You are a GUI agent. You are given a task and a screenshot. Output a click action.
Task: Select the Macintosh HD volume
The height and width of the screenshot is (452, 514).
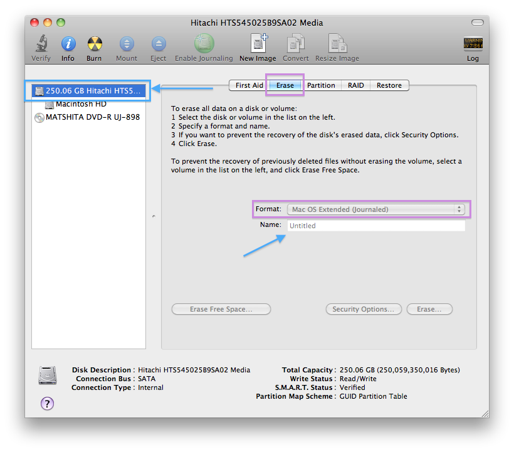point(81,104)
